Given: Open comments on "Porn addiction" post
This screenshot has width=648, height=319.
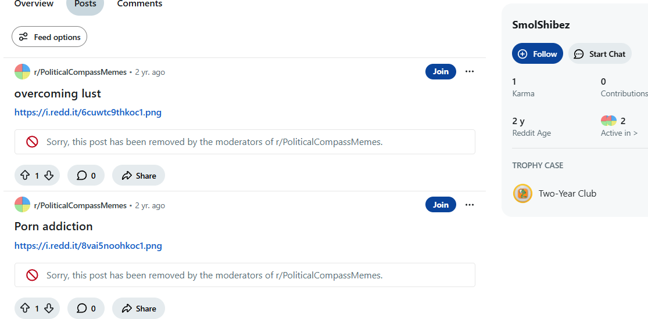Looking at the screenshot, I should (x=86, y=309).
